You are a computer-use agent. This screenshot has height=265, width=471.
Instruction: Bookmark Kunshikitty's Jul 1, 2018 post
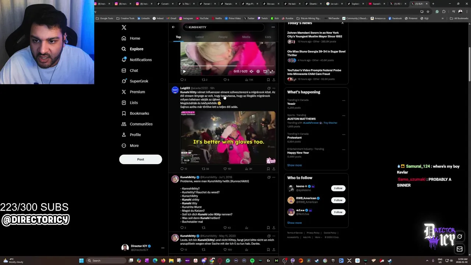click(268, 228)
